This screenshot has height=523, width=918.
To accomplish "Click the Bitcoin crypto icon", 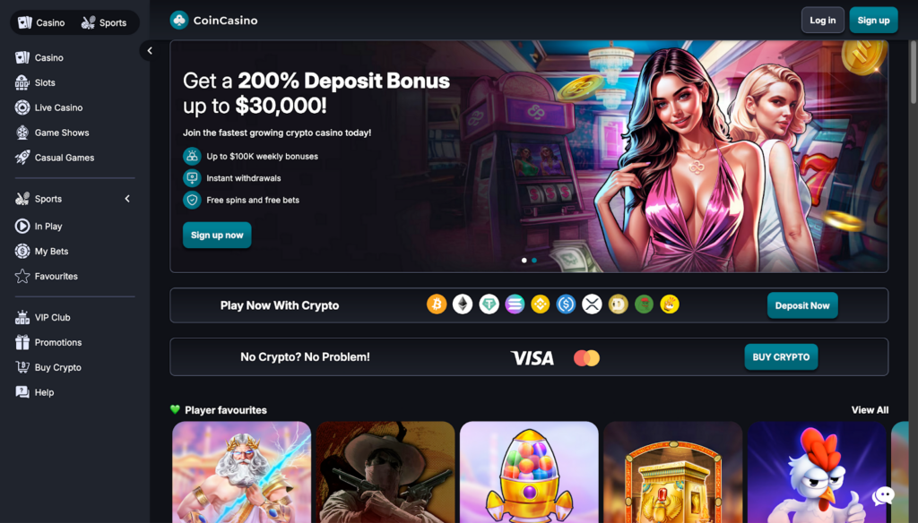I will (x=437, y=304).
